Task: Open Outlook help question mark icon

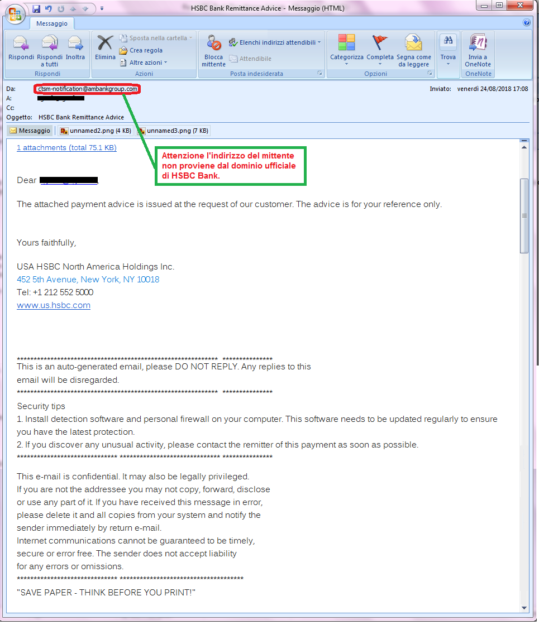Action: 527,22
